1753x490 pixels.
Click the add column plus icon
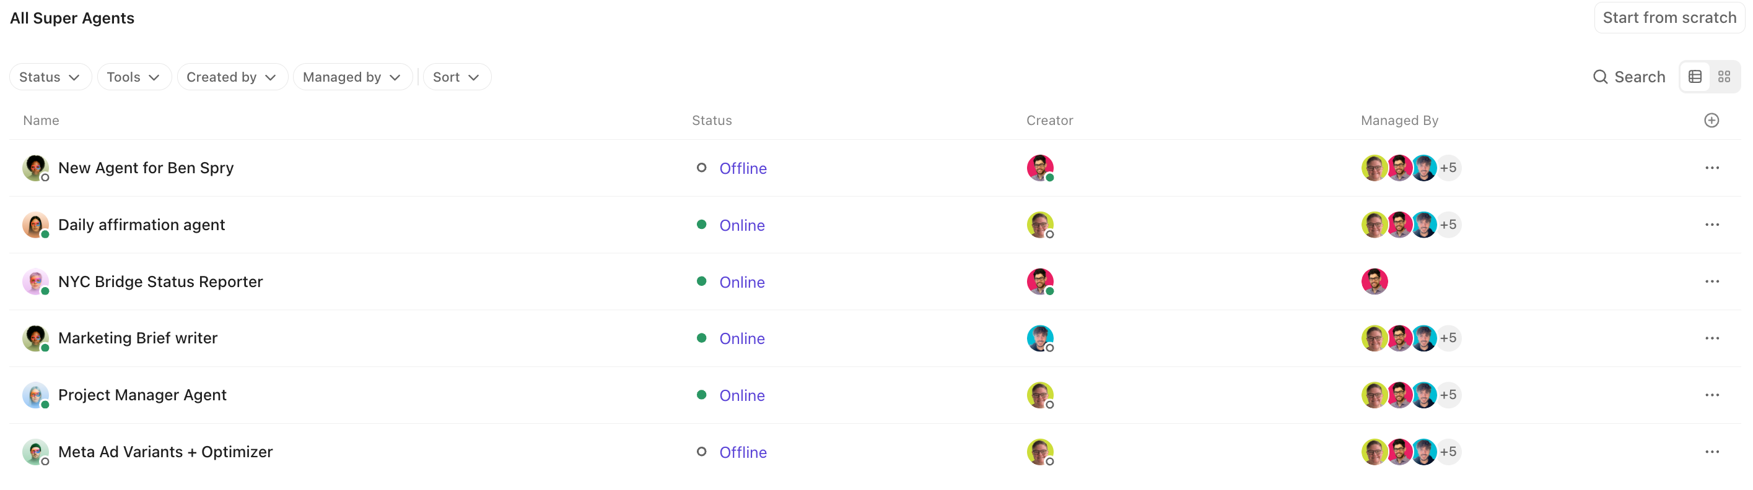pyautogui.click(x=1711, y=119)
